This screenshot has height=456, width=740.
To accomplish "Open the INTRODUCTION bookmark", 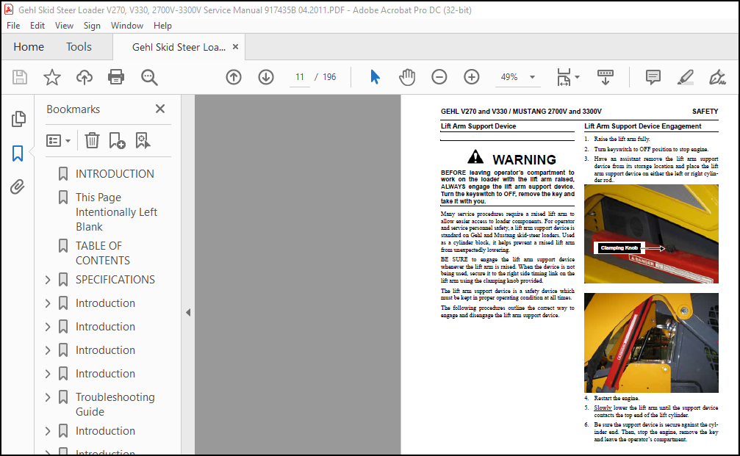I will click(115, 174).
